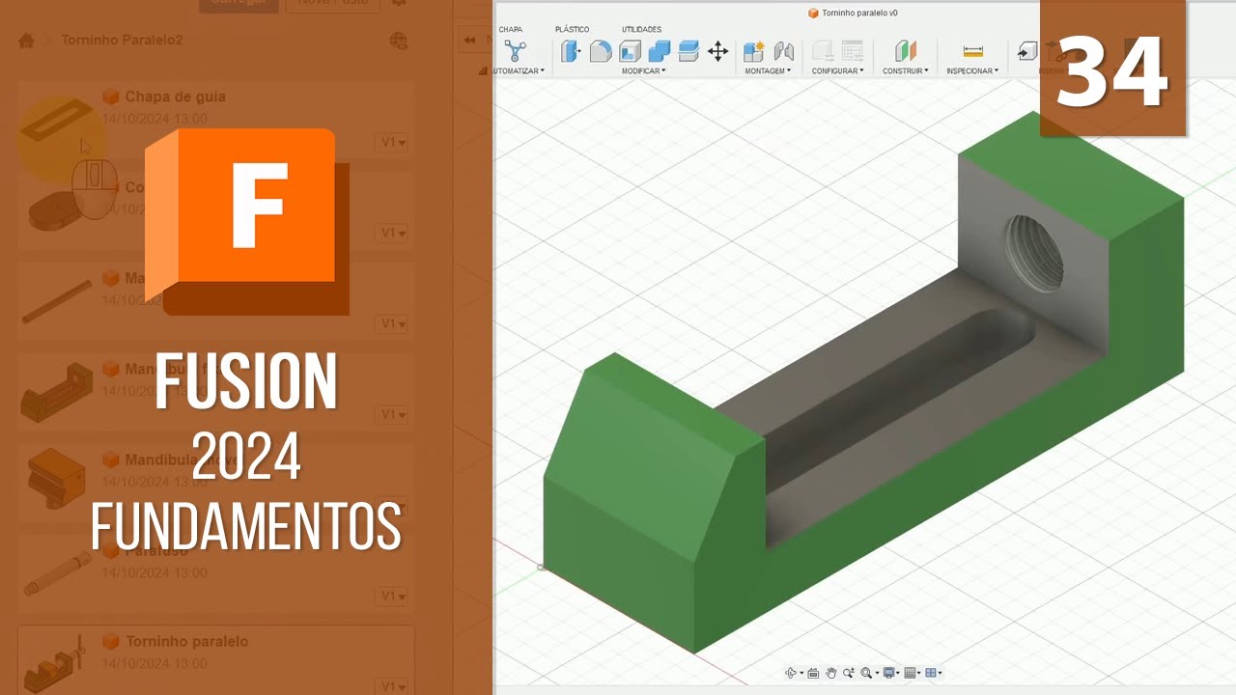Screen dimensions: 1236x695
Task: Click the Look At navigation icon
Action: [x=813, y=673]
